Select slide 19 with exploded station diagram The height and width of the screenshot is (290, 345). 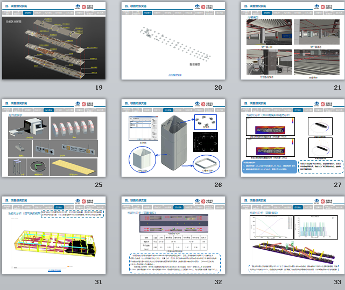tap(54, 41)
